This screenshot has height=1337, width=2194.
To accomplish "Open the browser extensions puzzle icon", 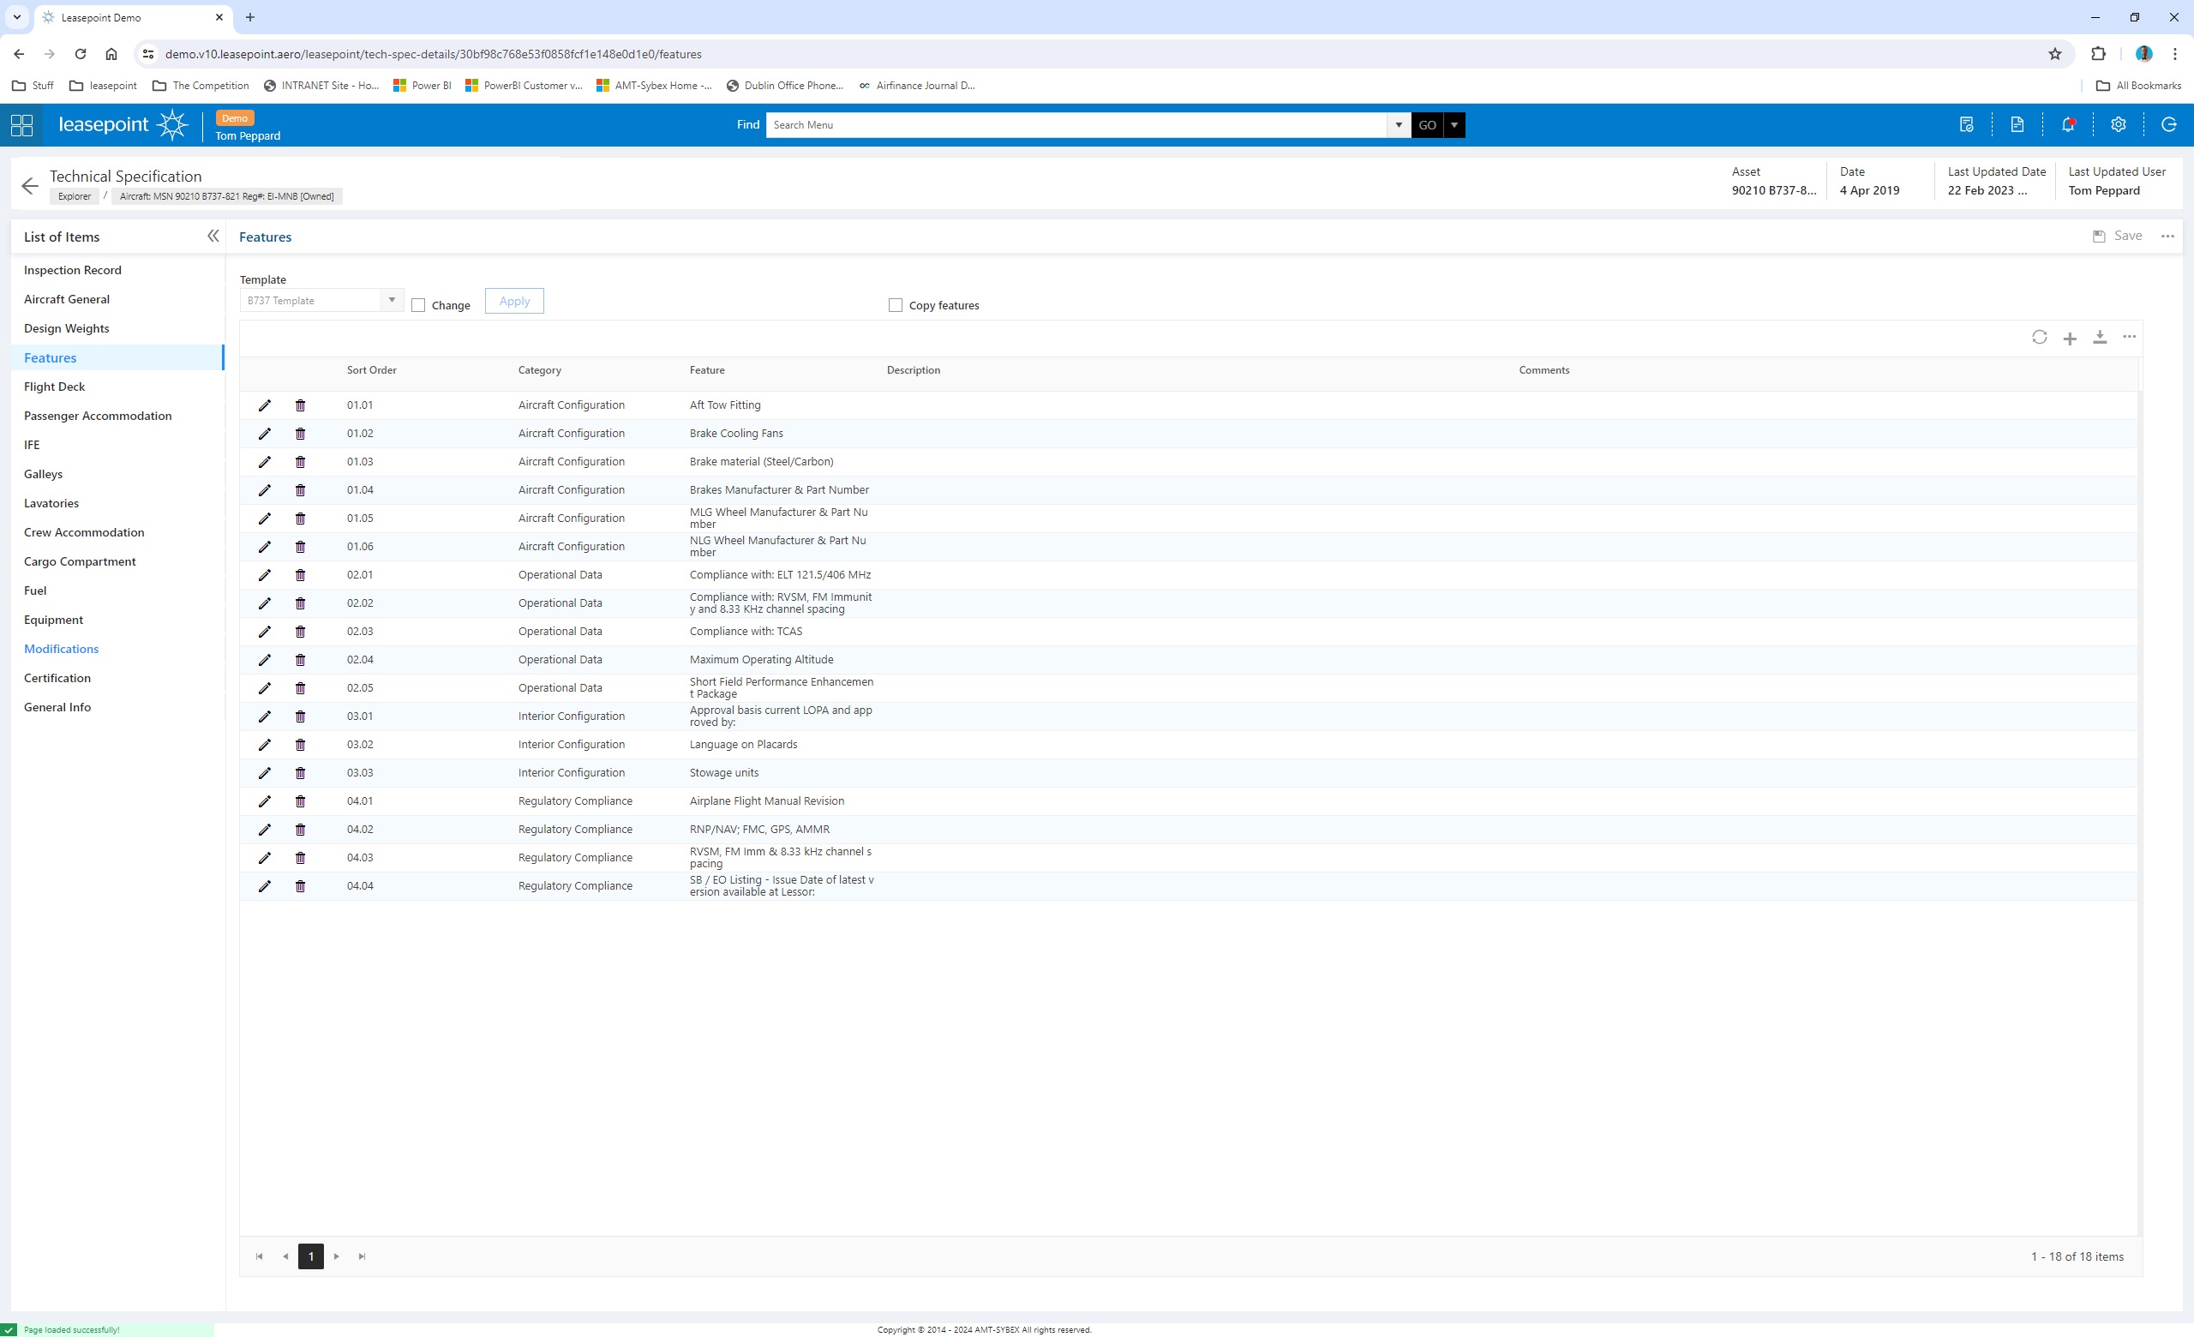I will [x=2098, y=54].
